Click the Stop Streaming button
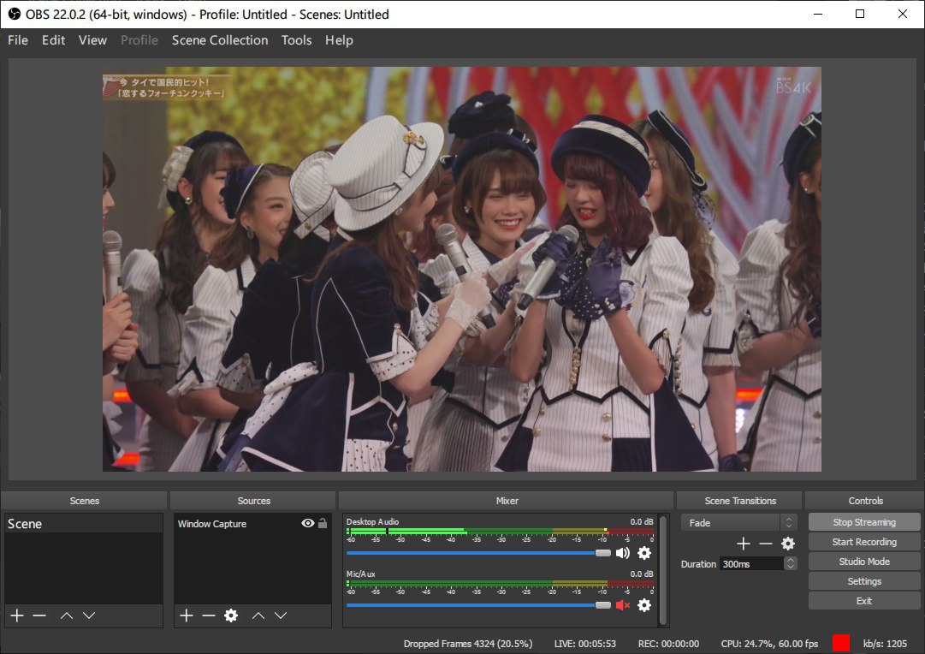Viewport: 925px width, 654px height. 864,522
